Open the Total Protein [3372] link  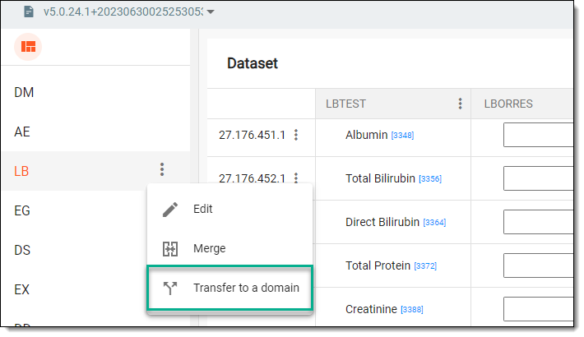[x=425, y=265]
